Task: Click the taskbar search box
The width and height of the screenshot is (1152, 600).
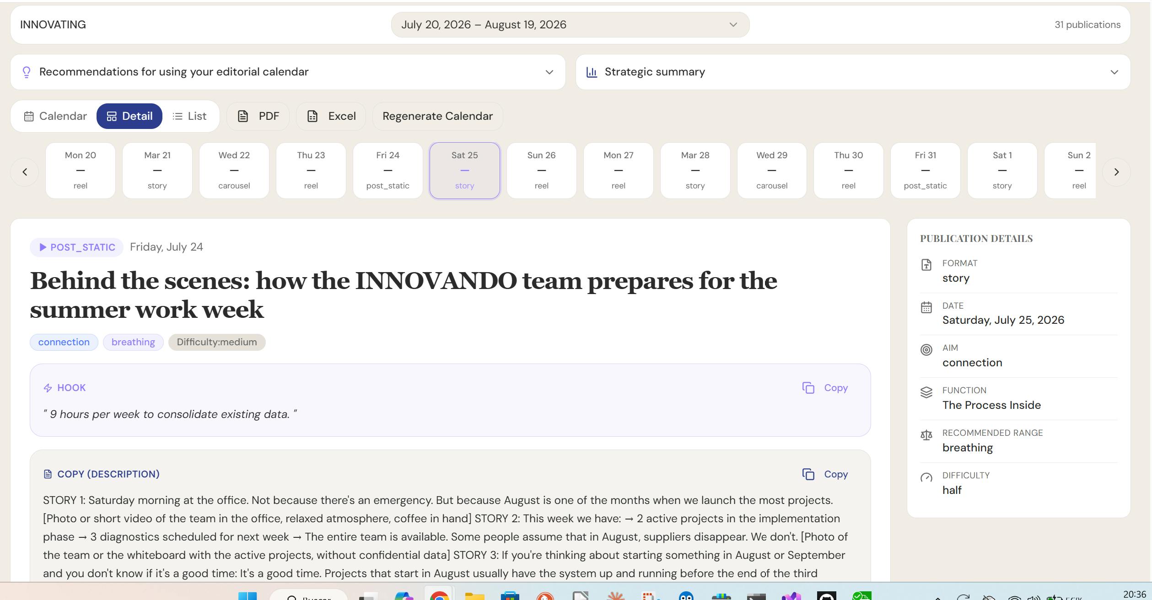Action: [308, 595]
